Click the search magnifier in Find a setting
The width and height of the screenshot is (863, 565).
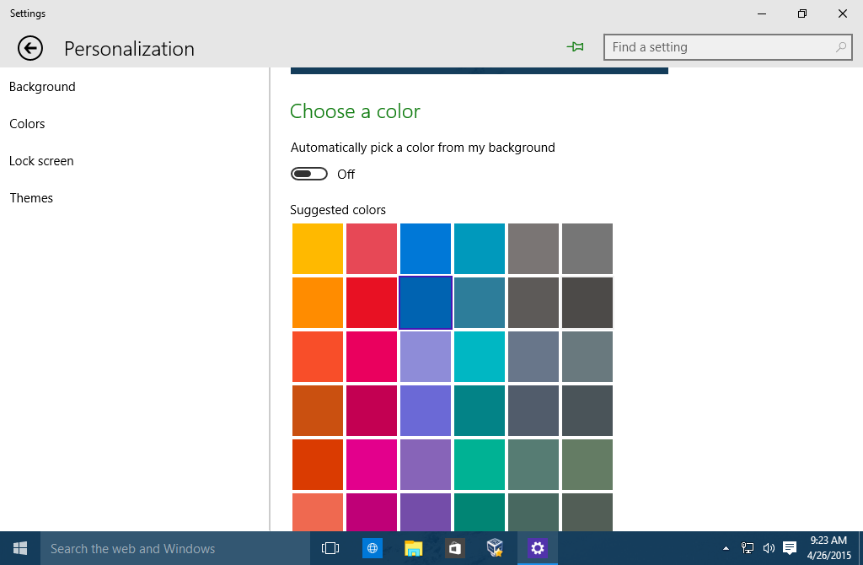[x=840, y=47]
